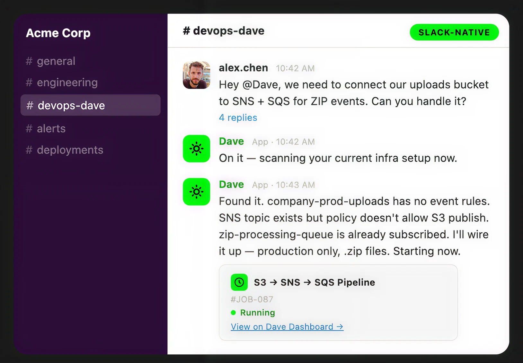Click alex.chen's profile photo
The width and height of the screenshot is (523, 363).
[196, 75]
